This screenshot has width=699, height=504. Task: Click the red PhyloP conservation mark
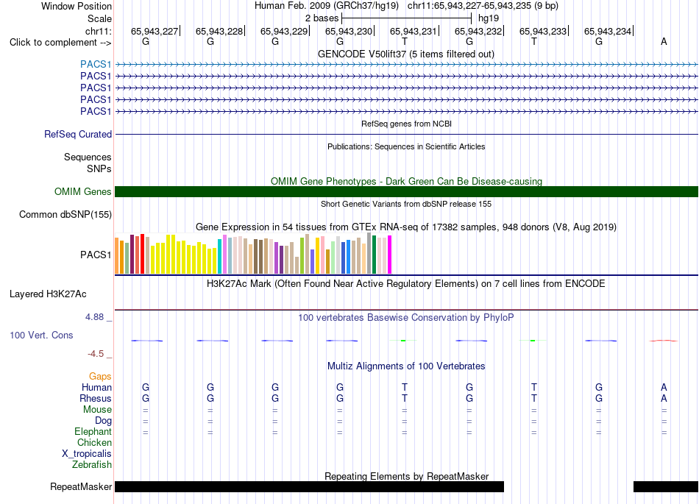click(664, 341)
